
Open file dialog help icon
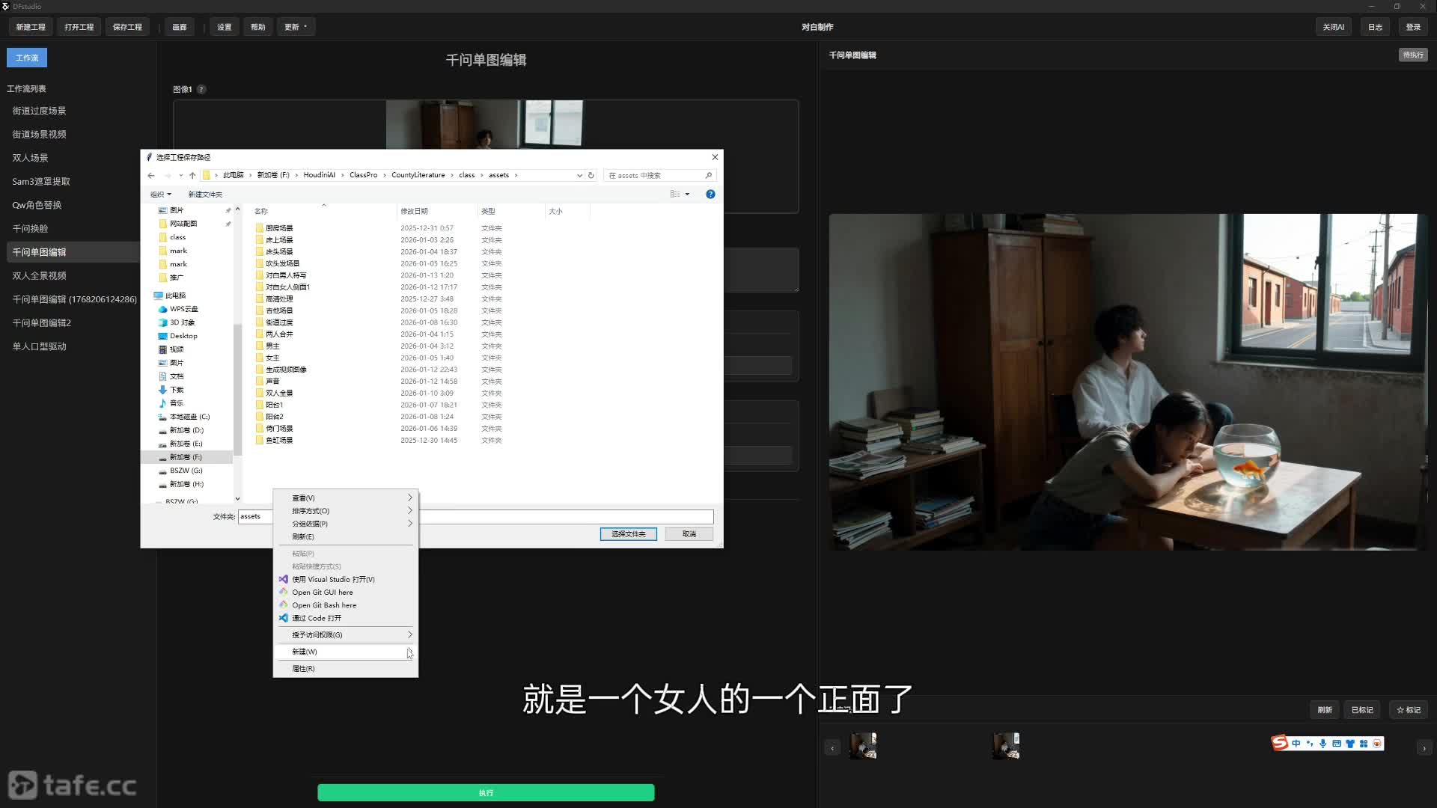(x=710, y=195)
